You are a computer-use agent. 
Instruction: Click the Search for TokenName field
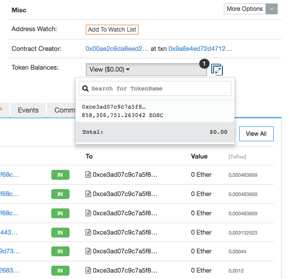(155, 88)
